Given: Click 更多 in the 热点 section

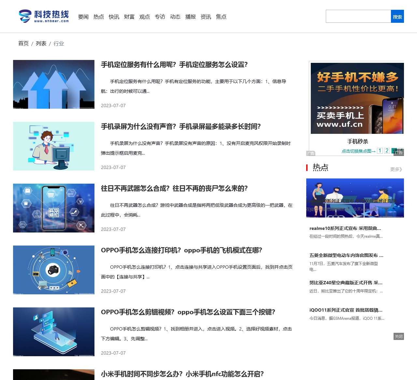Looking at the screenshot, I should tap(395, 169).
